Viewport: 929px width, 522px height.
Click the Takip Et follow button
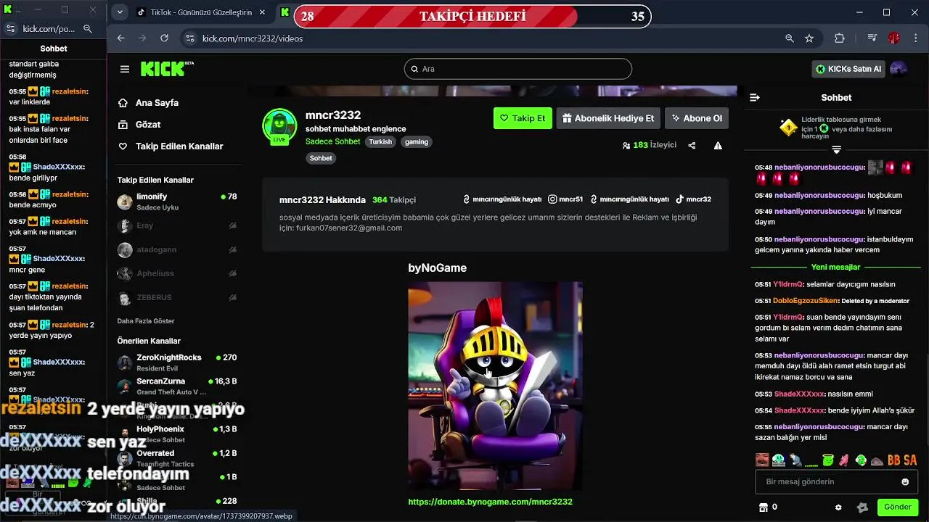point(523,118)
